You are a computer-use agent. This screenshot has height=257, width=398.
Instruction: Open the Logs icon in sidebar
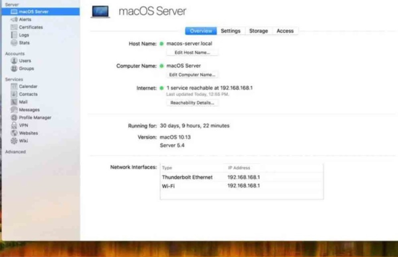tap(14, 35)
